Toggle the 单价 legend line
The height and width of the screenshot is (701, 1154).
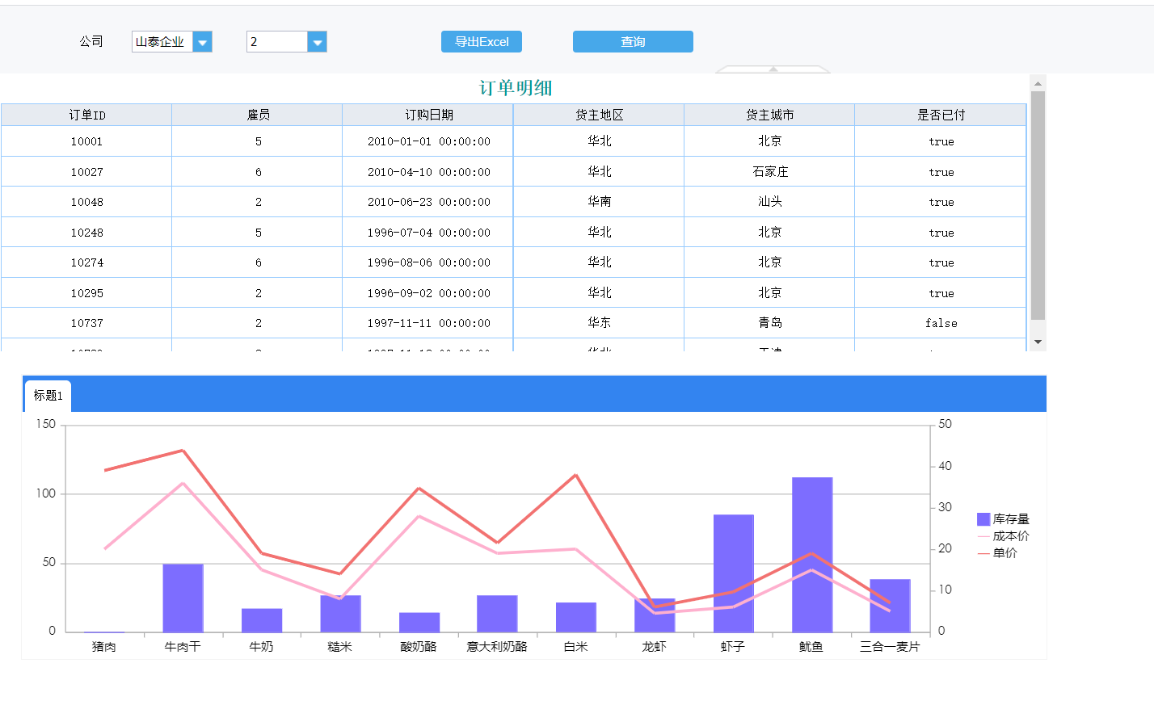[983, 553]
